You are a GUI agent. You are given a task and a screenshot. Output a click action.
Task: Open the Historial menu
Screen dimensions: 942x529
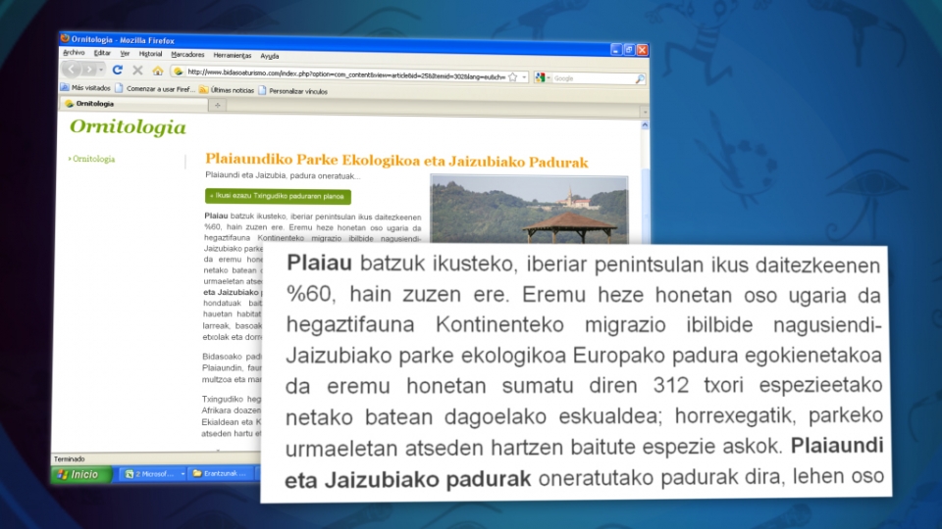(x=150, y=55)
